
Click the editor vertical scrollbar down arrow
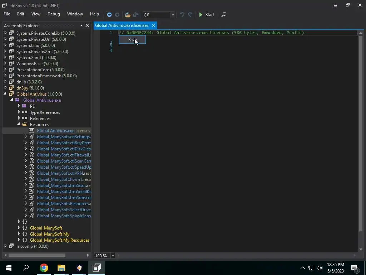[361, 249]
